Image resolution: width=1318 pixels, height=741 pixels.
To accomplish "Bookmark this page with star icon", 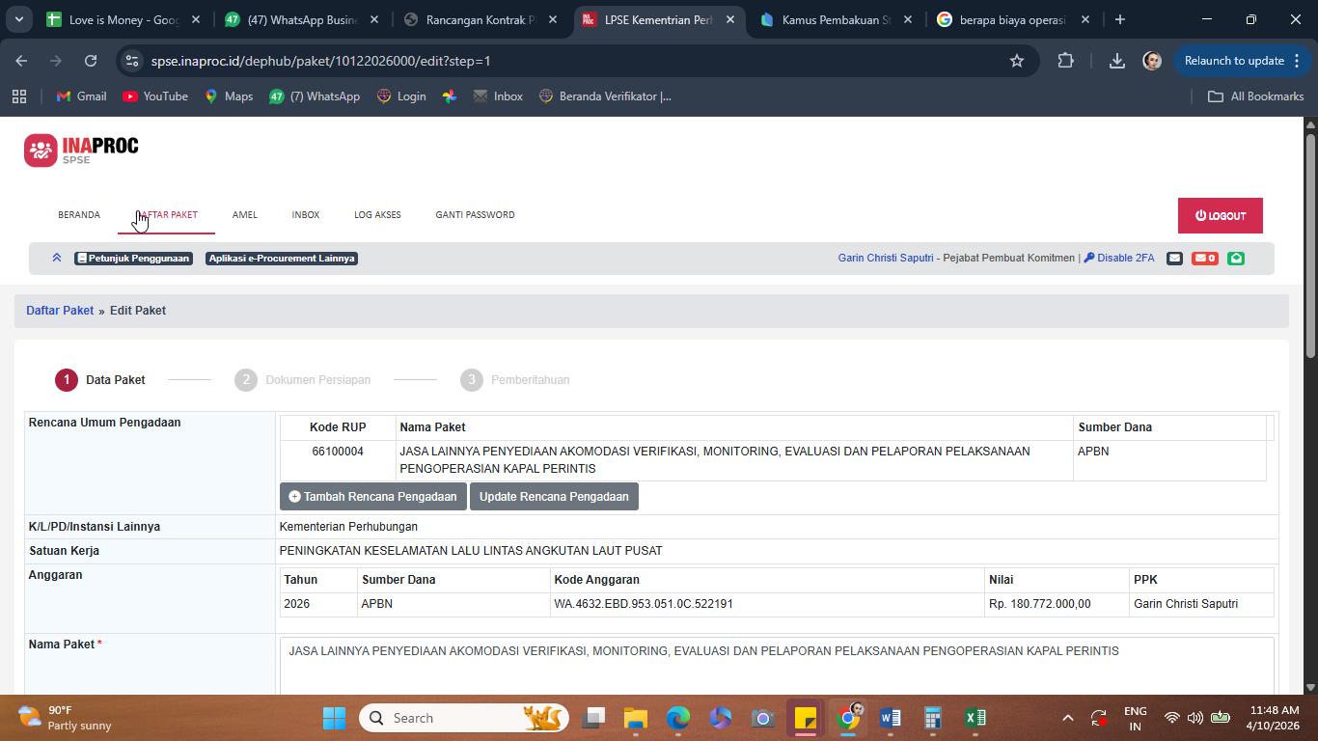I will [x=1016, y=61].
